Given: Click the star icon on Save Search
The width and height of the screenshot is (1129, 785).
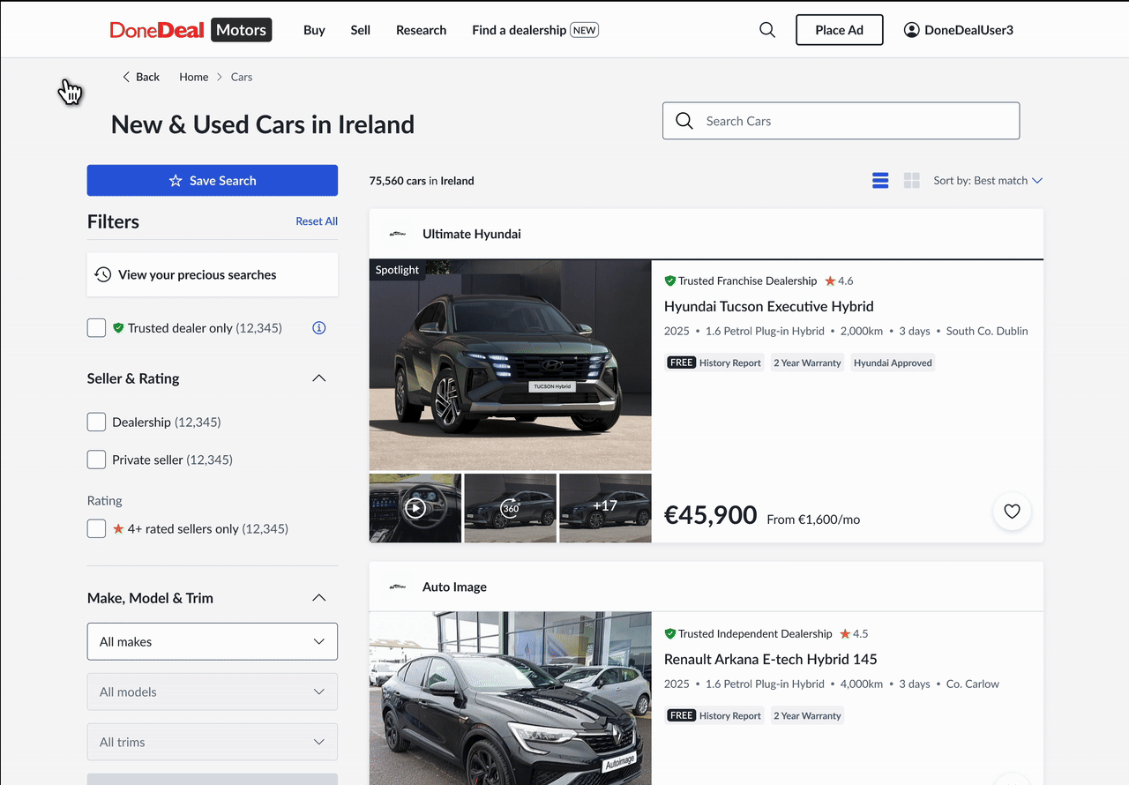Looking at the screenshot, I should click(x=176, y=181).
